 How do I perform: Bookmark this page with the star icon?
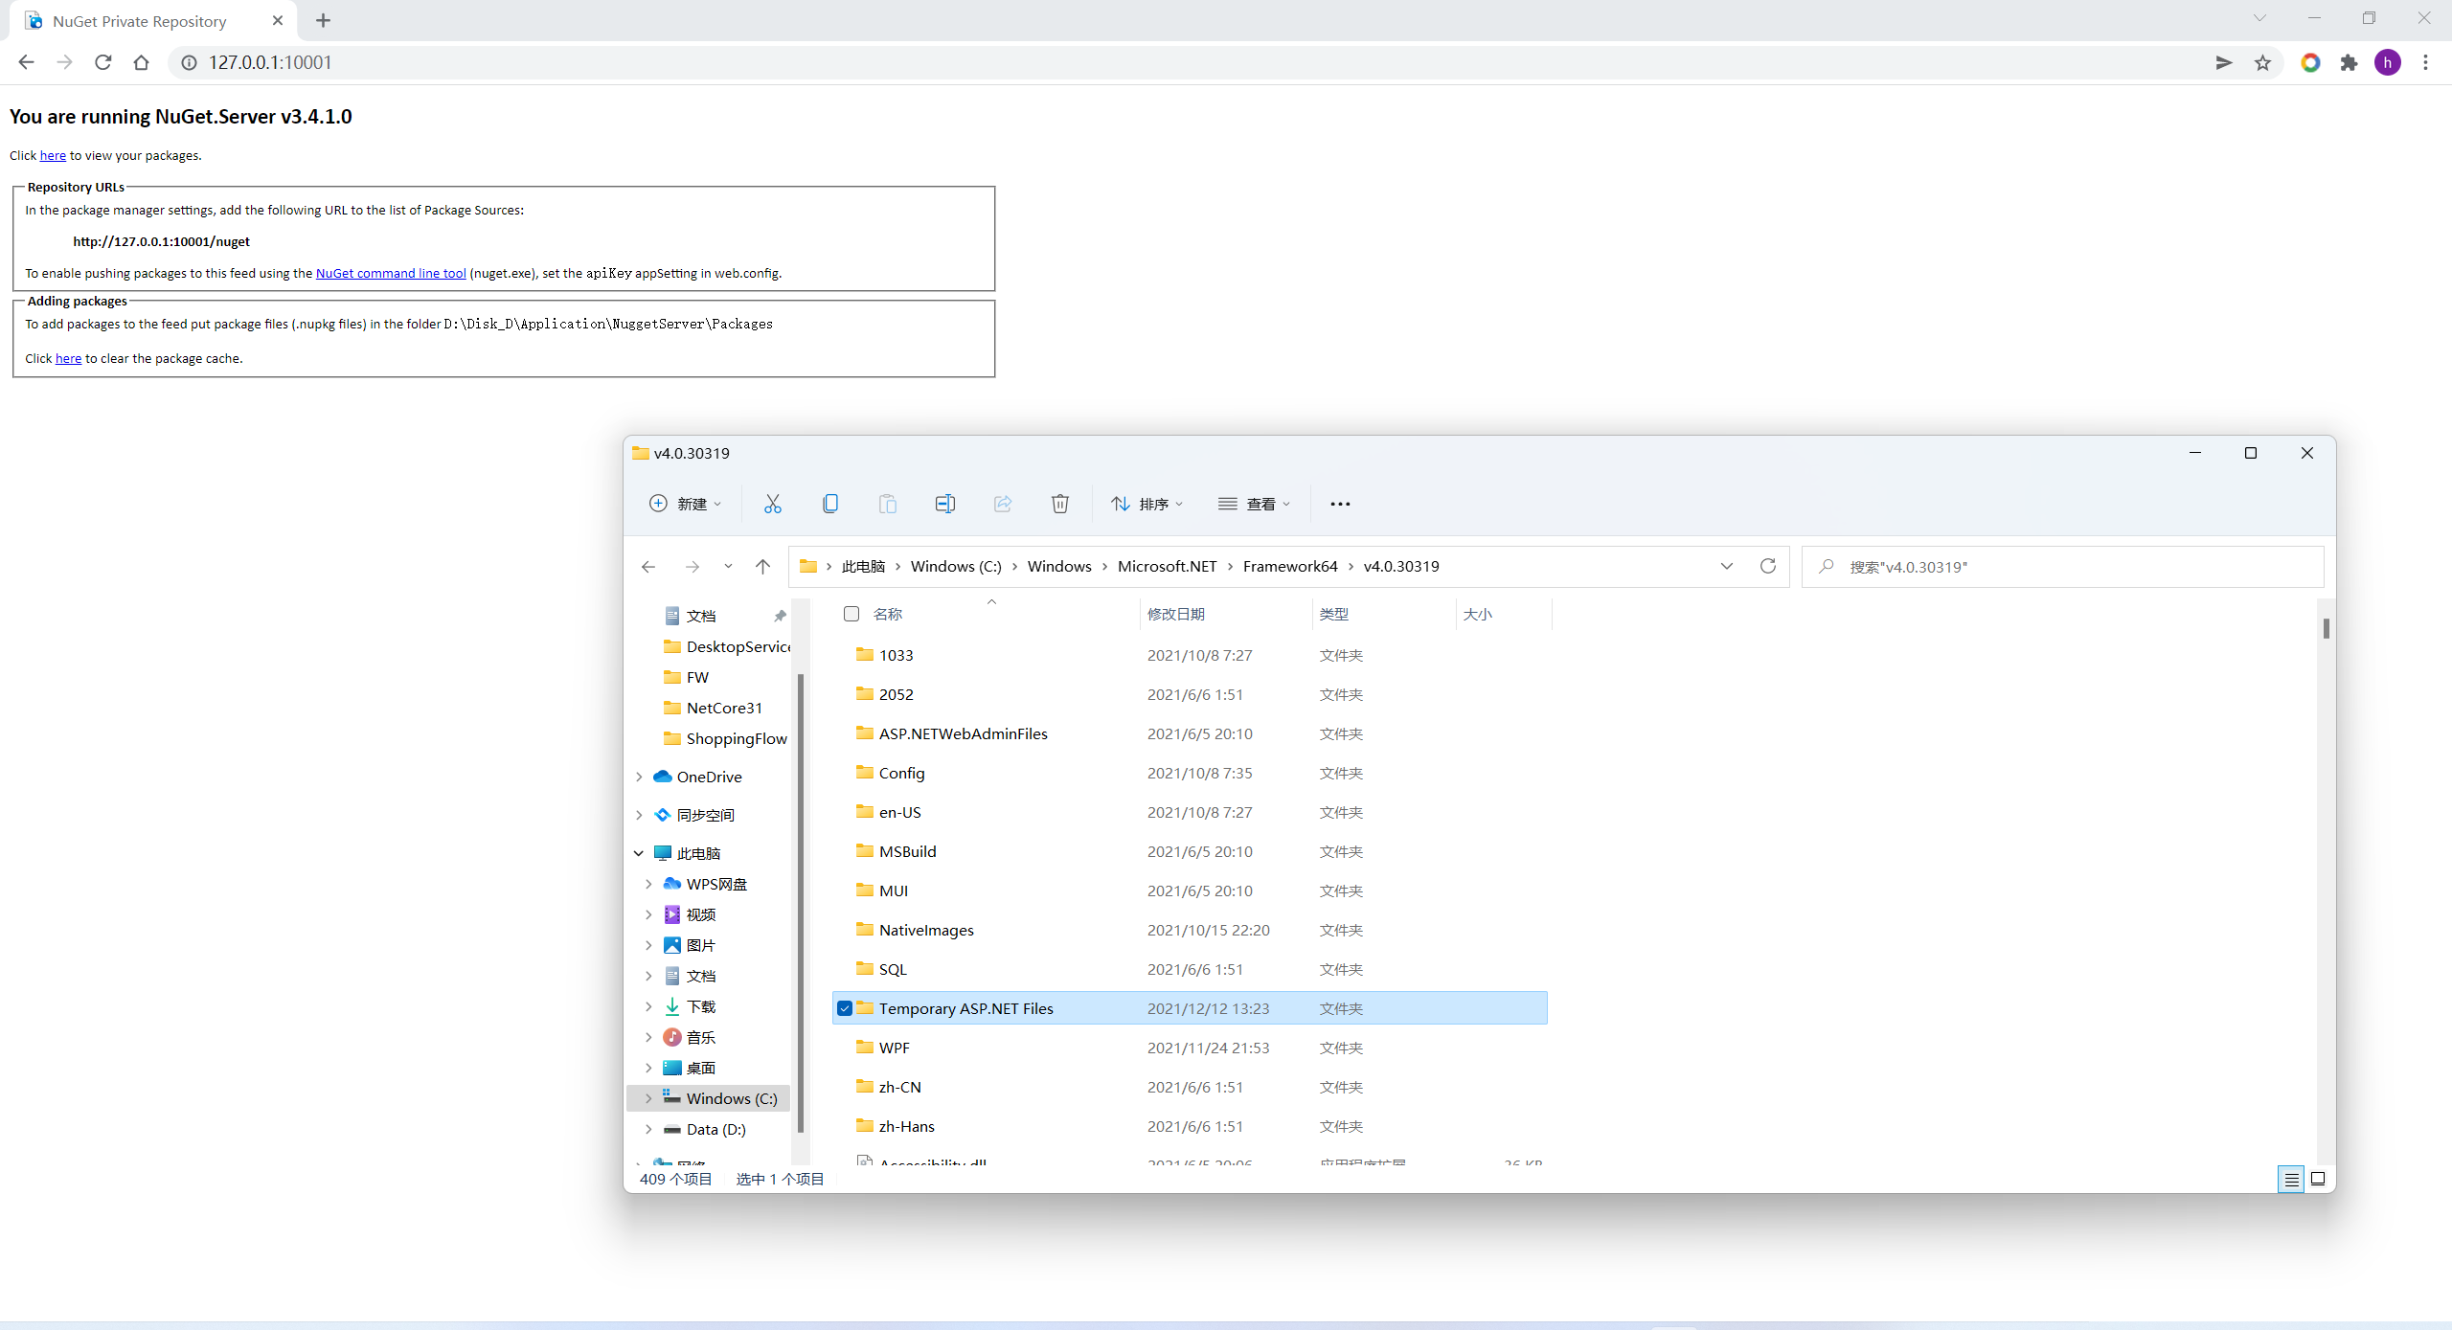pos(2262,62)
